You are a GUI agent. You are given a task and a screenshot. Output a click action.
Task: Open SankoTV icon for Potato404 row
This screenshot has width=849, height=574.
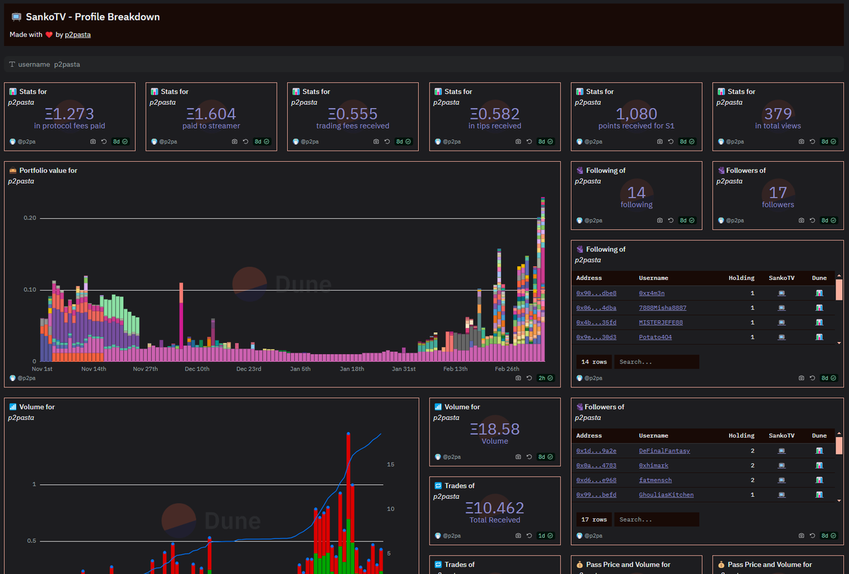coord(782,337)
